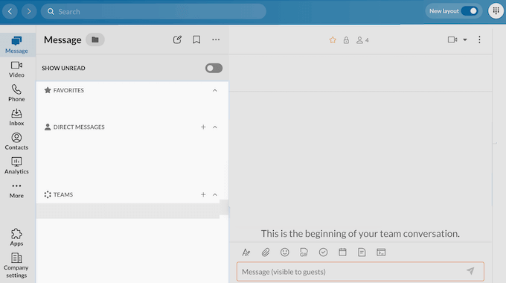Open Analytics from the sidebar
Screen dimensions: 506x283
click(x=16, y=166)
